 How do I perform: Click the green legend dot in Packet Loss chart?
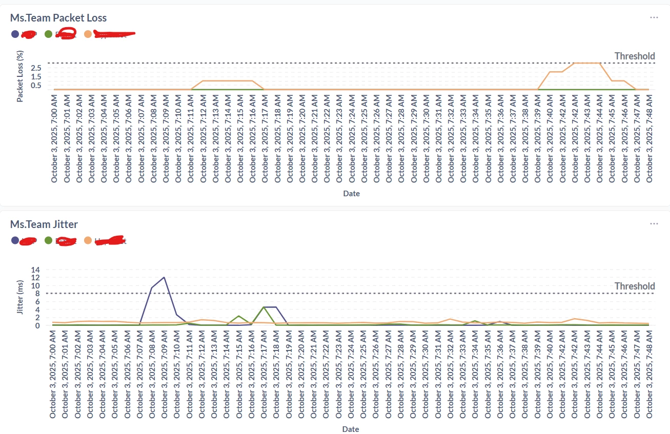coord(49,34)
